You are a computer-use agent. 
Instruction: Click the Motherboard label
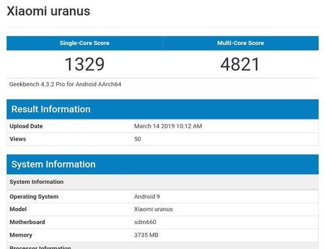(27, 222)
